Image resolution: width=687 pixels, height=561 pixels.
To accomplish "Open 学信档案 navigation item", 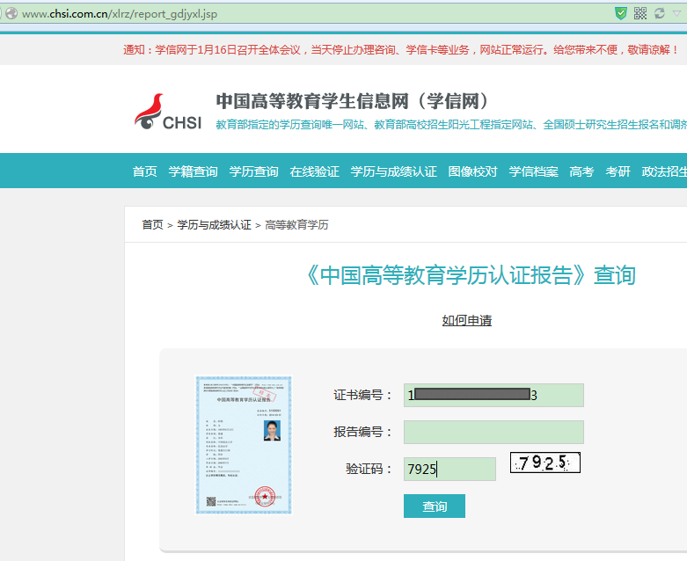I will pyautogui.click(x=533, y=171).
